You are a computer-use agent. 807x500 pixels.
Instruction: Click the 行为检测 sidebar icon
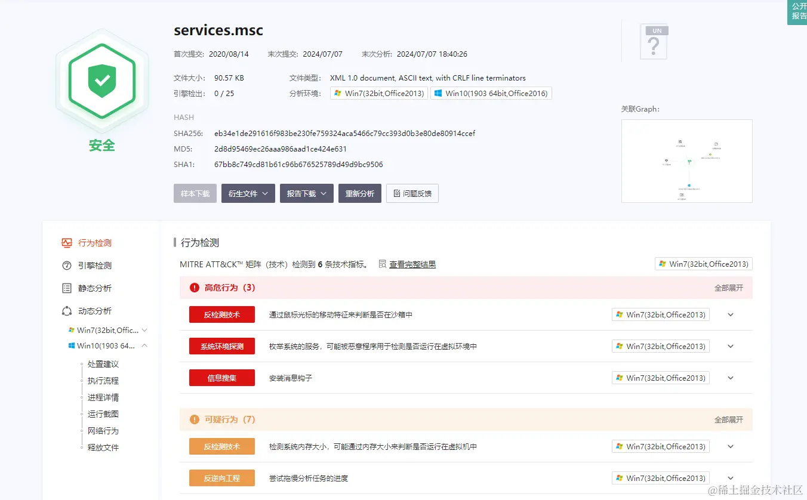point(67,243)
